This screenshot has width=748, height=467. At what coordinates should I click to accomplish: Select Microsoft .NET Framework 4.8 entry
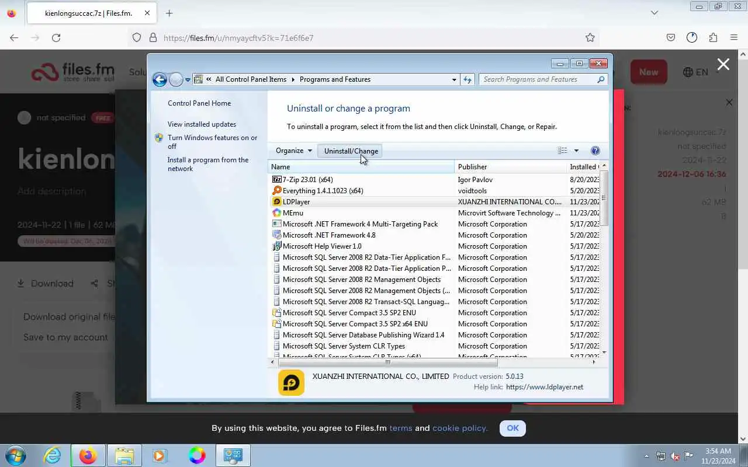[x=329, y=235]
